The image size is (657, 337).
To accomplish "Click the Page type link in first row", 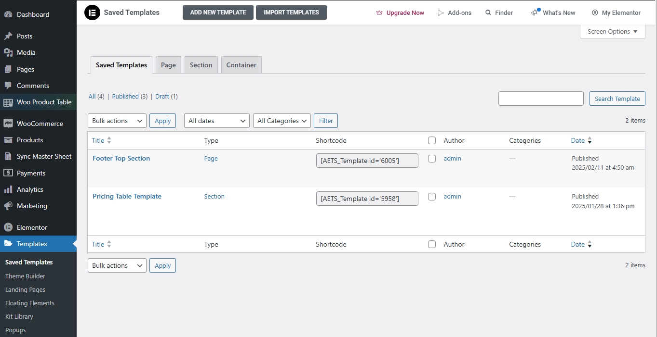I will point(211,158).
